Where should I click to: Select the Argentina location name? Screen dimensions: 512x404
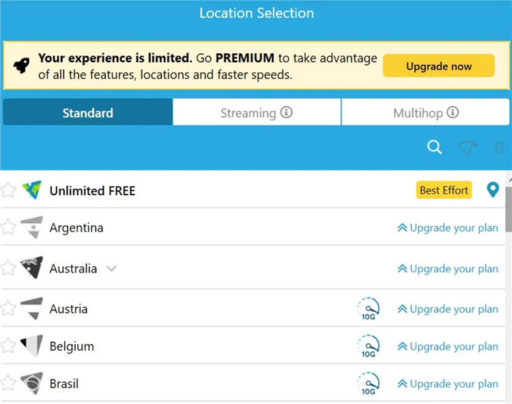tap(76, 227)
